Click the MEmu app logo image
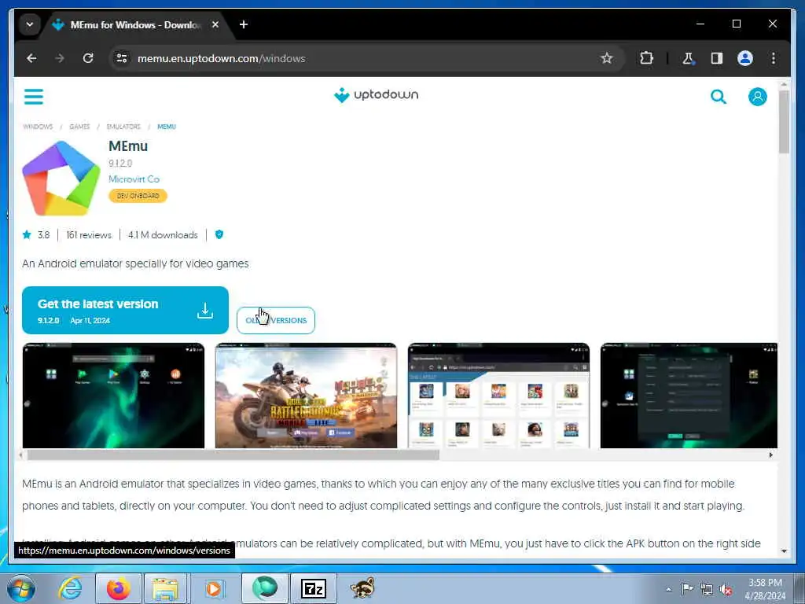Image resolution: width=805 pixels, height=604 pixels. (x=61, y=178)
